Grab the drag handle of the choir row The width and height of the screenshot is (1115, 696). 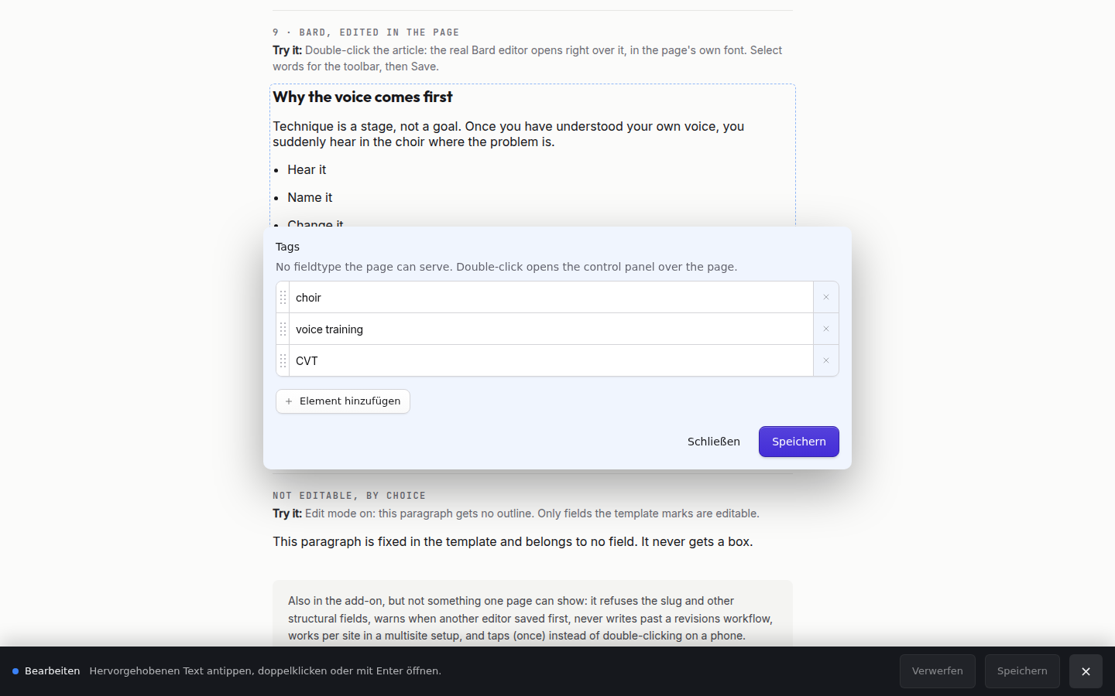[x=283, y=297]
